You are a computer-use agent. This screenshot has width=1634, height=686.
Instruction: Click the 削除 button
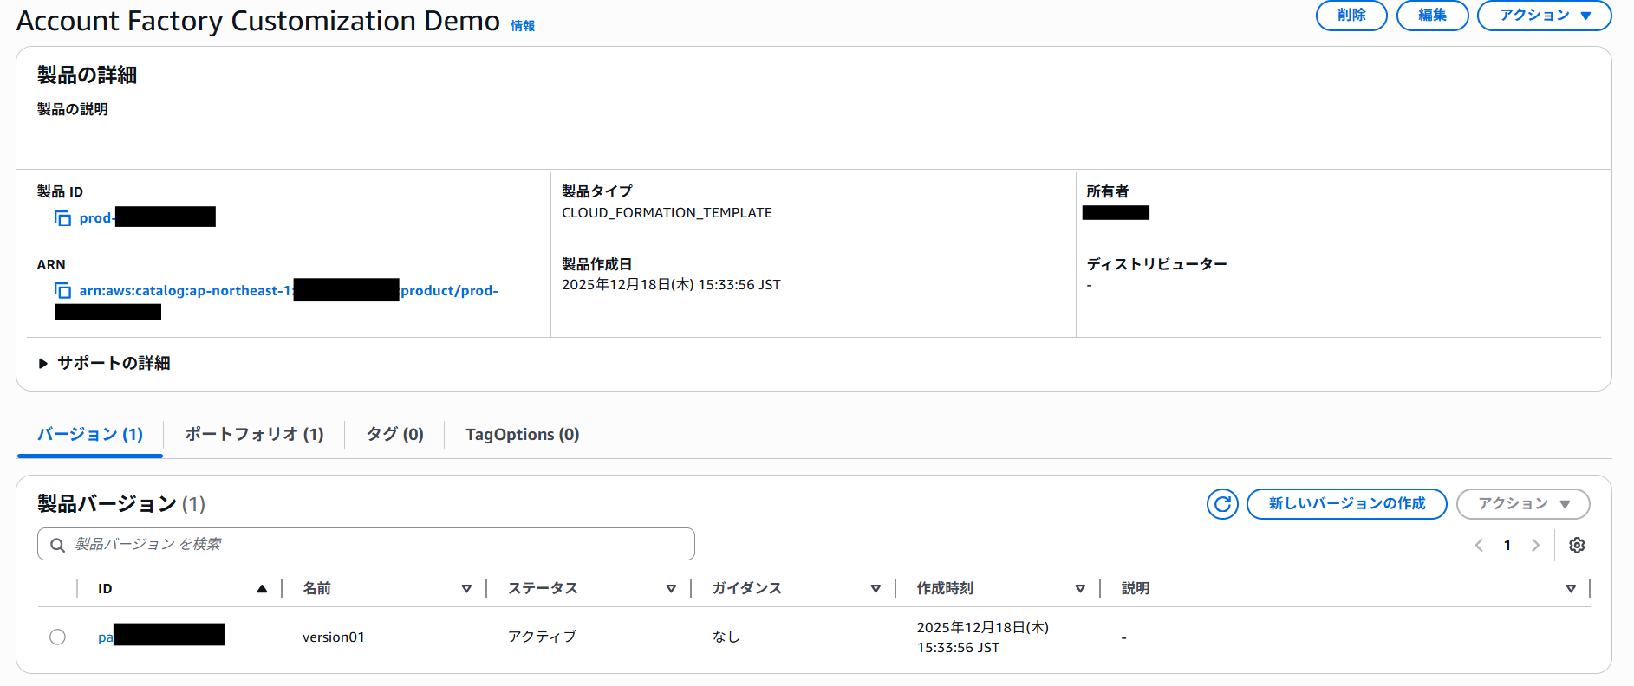click(1351, 16)
